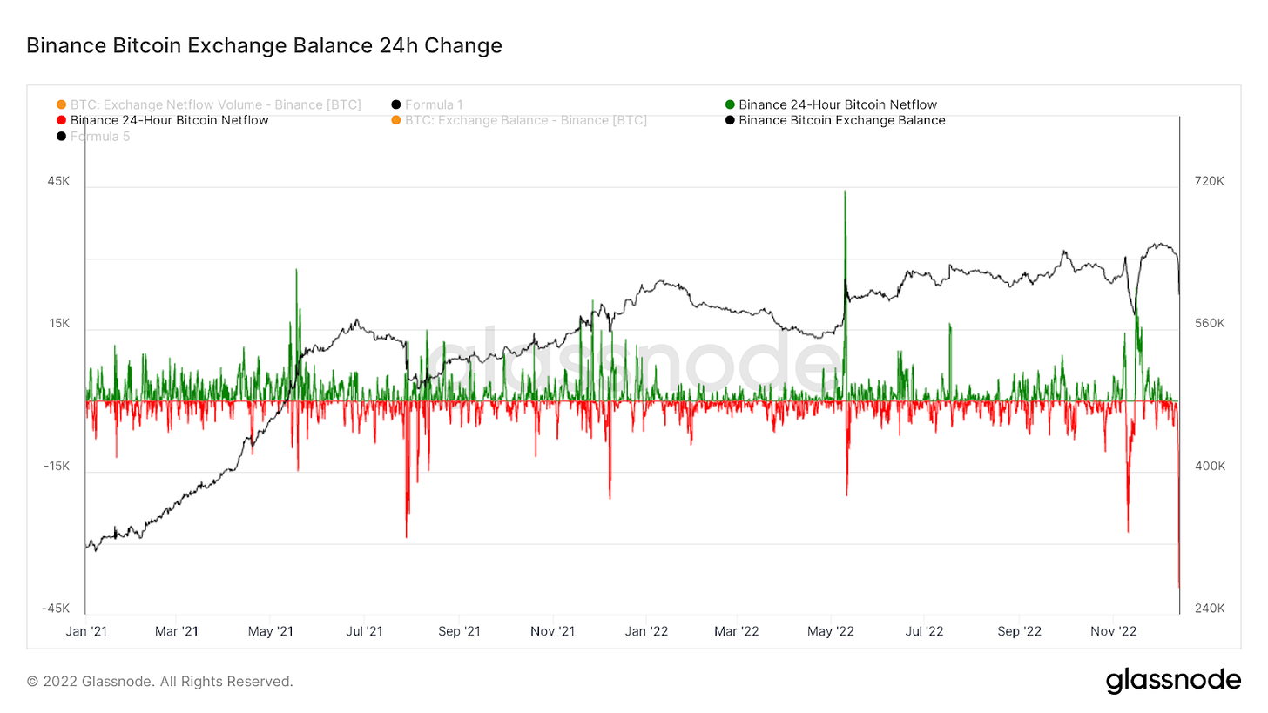Click the Jul '21 date label
This screenshot has height=713, width=1268.
[364, 631]
